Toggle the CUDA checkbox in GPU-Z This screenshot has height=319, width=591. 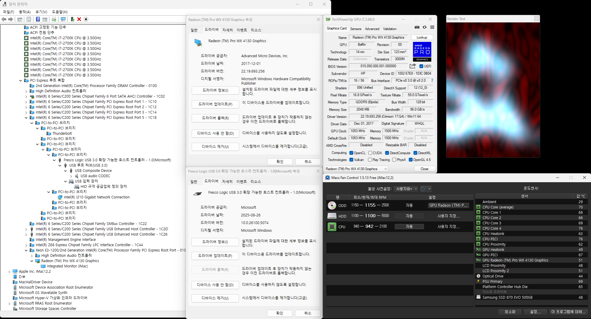[x=370, y=153]
